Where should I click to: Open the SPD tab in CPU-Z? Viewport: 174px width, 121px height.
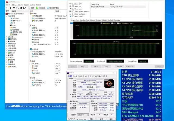coord(86,76)
